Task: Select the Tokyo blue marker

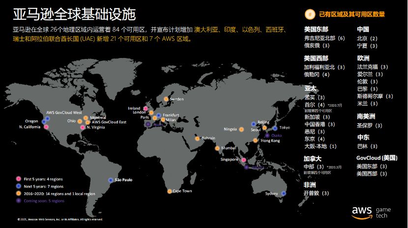Action: tap(275, 128)
